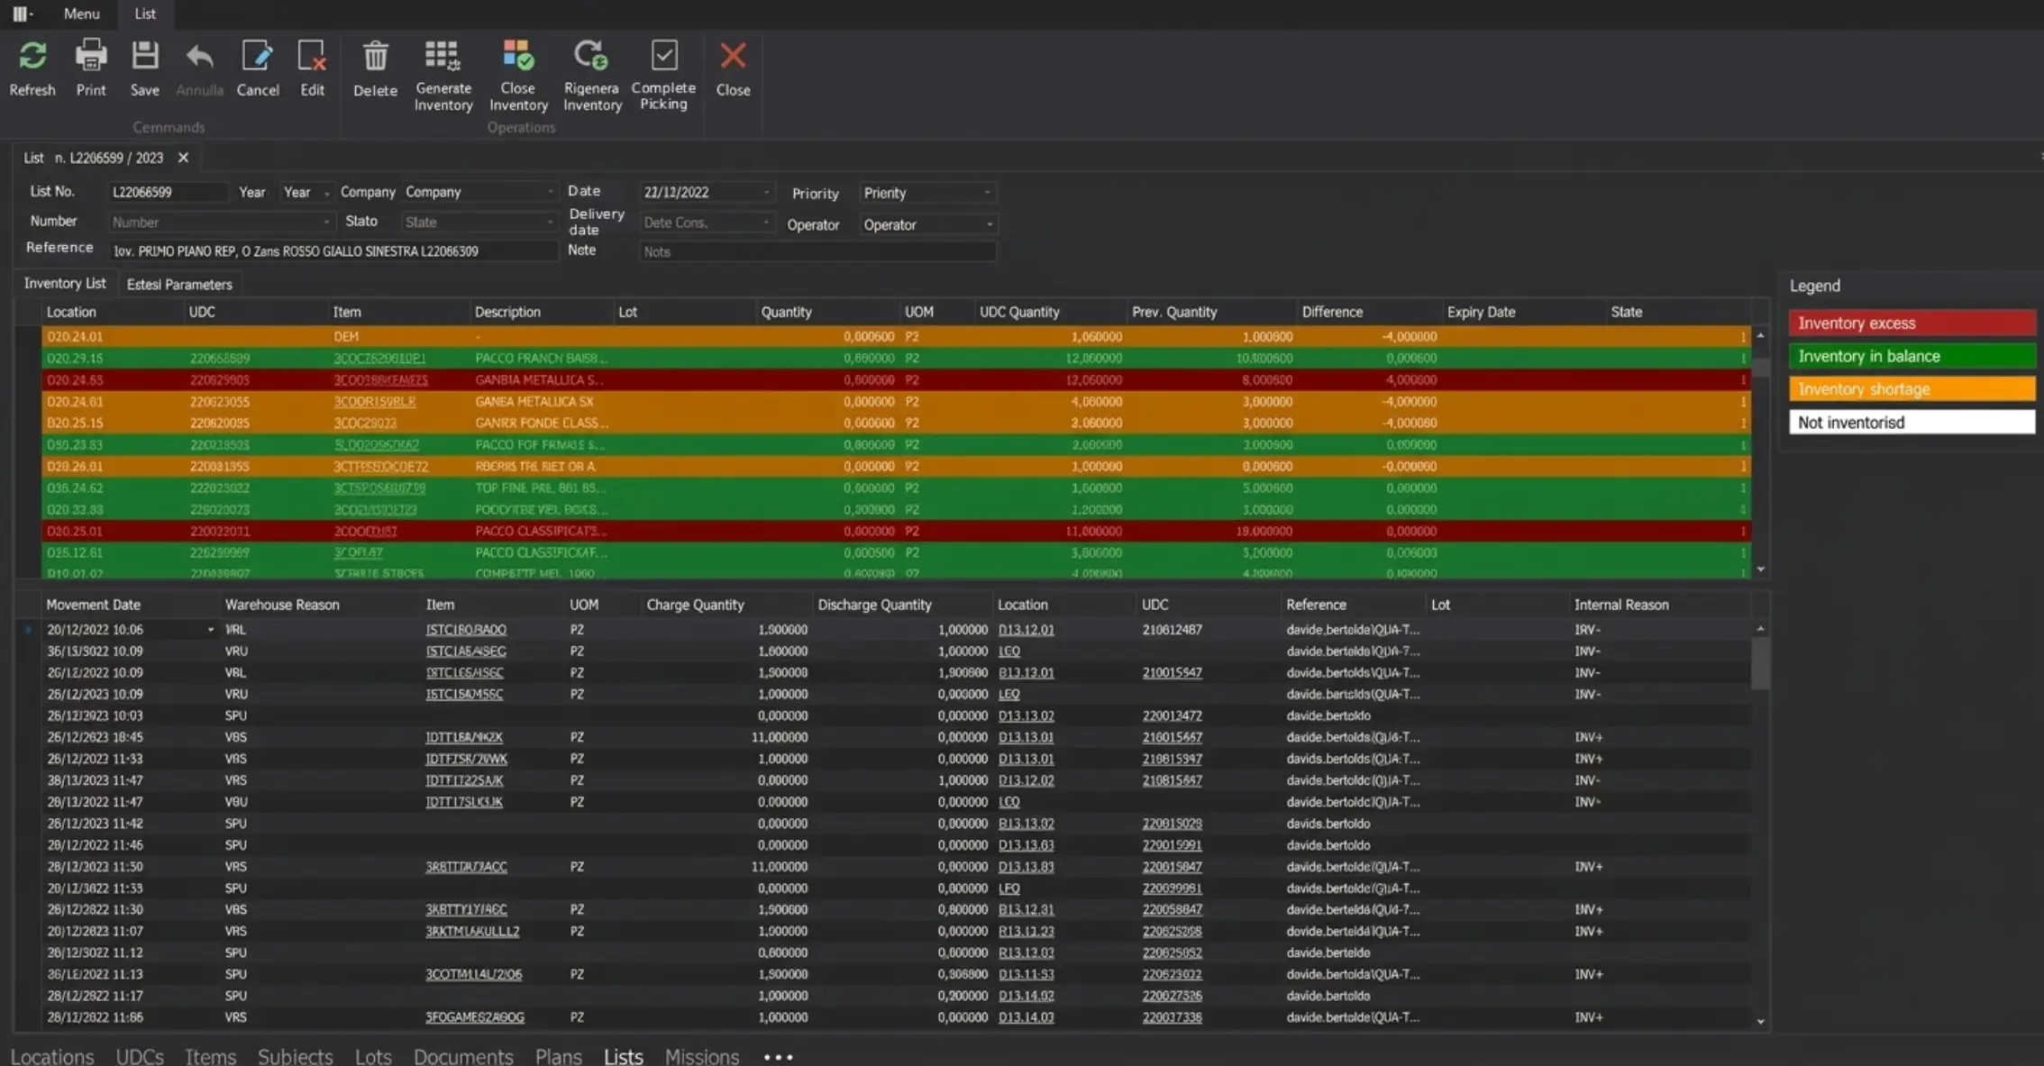Expand the Stato state dropdown
The height and width of the screenshot is (1066, 2044).
pos(549,222)
